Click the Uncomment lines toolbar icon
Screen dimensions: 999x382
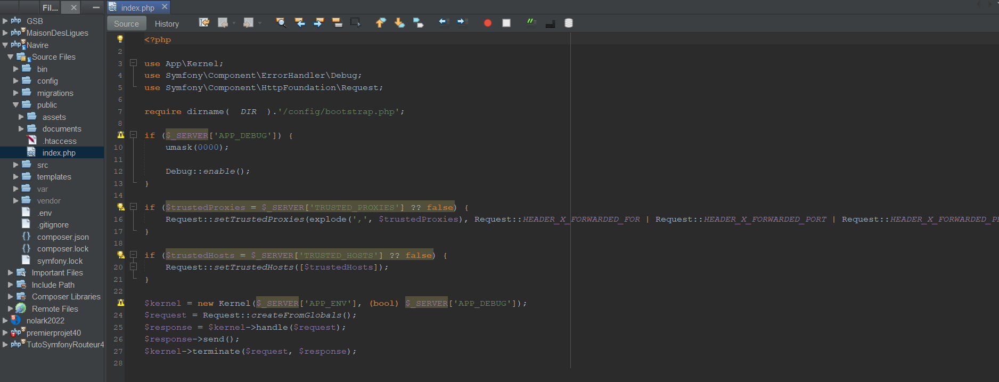pyautogui.click(x=550, y=23)
